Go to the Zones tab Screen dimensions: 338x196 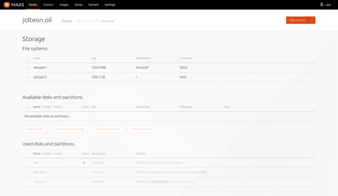click(x=78, y=5)
